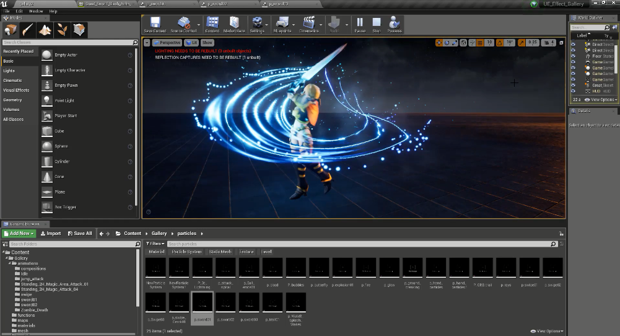The width and height of the screenshot is (620, 336).
Task: Enable Texture filter
Action: (247, 252)
